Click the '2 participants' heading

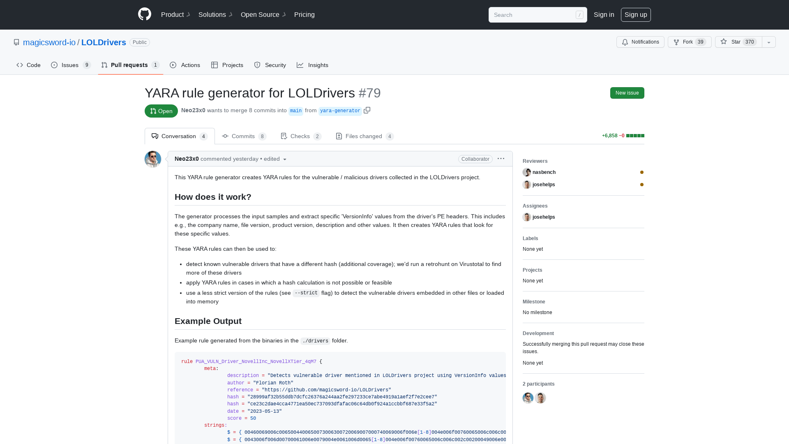(539, 384)
